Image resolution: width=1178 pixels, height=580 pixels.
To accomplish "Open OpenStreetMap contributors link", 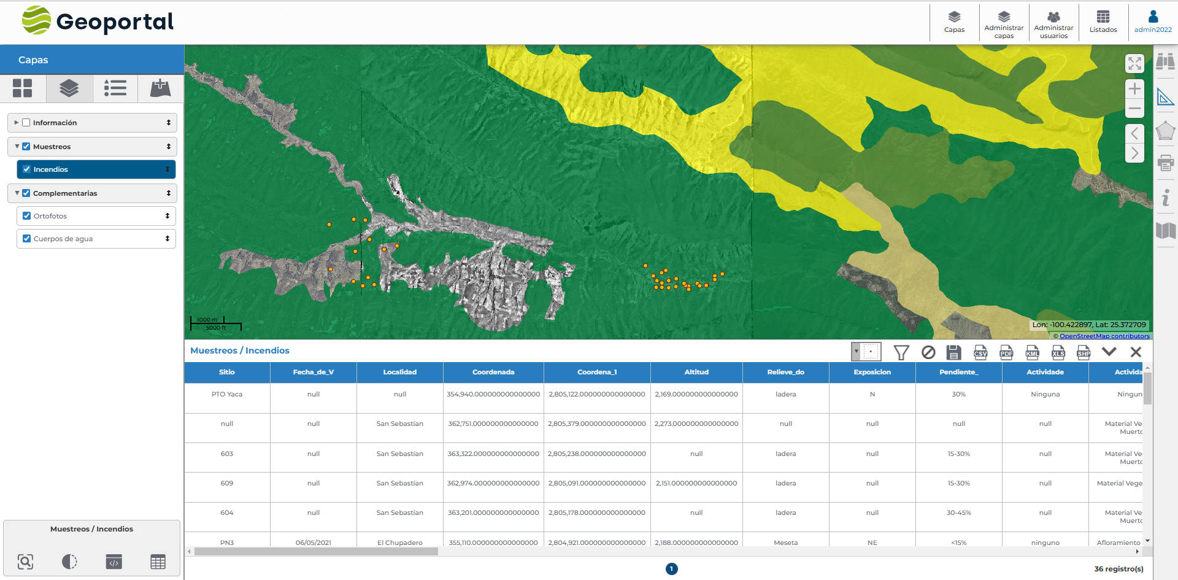I will [x=1104, y=336].
